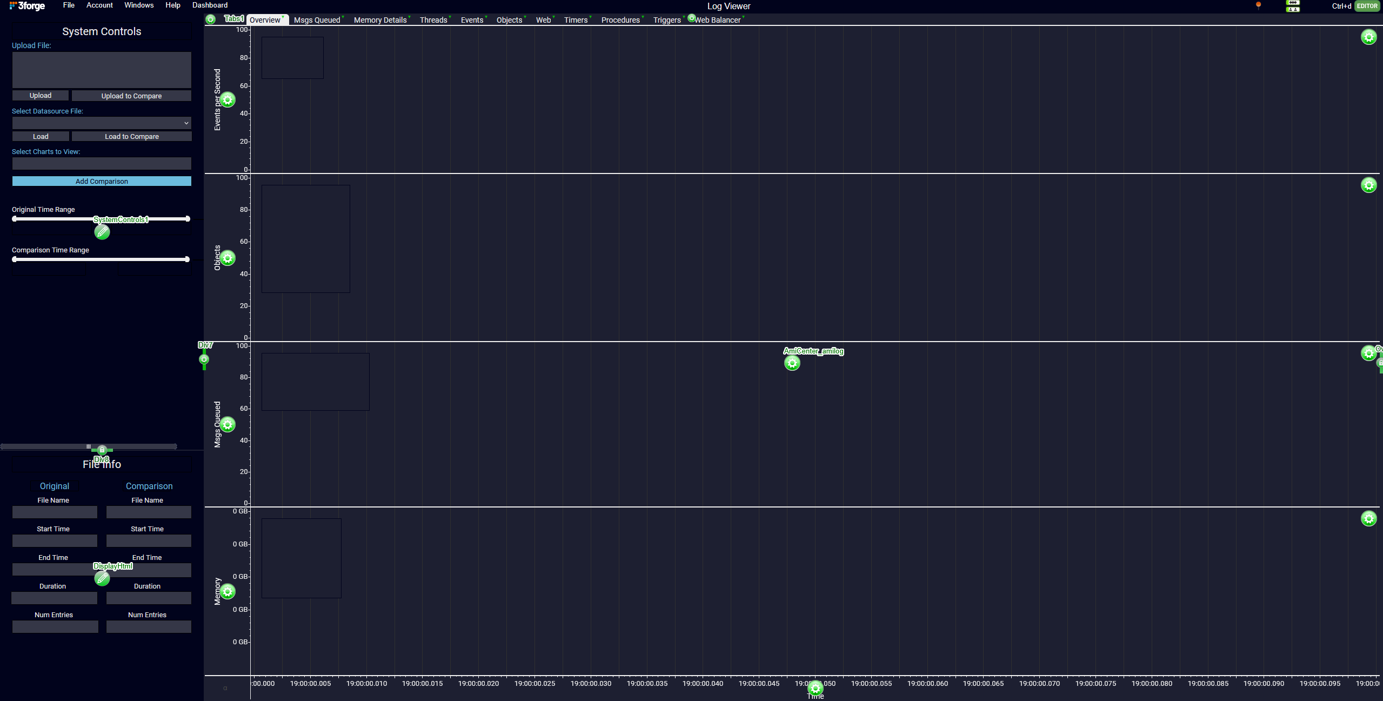Click the Original Time Range slider's right handle
Viewport: 1383px width, 701px height.
point(188,219)
